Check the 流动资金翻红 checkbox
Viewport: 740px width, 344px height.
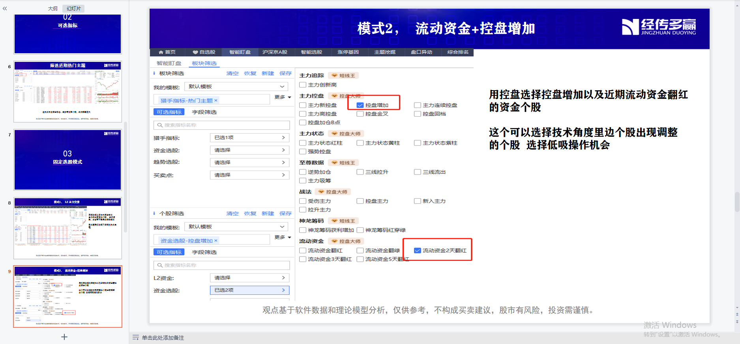[x=303, y=251]
